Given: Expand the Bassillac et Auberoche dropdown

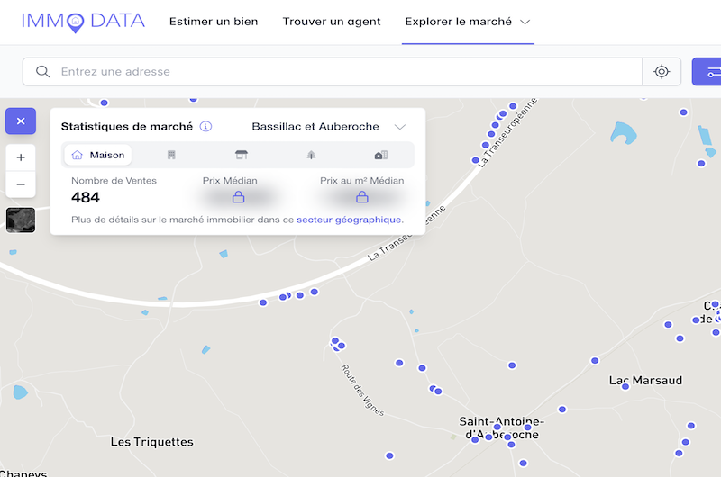Looking at the screenshot, I should (328, 127).
